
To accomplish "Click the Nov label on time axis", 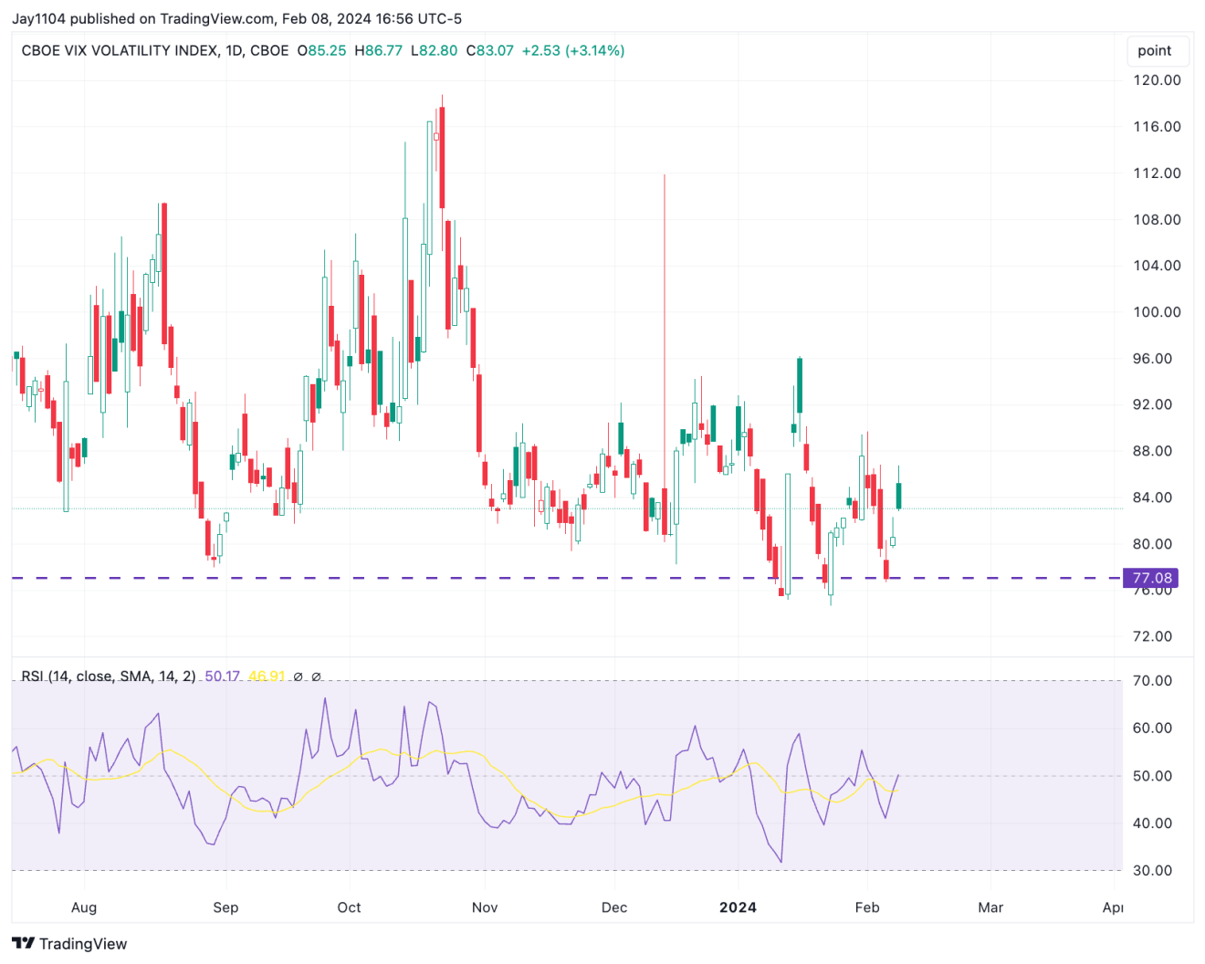I will pyautogui.click(x=485, y=907).
